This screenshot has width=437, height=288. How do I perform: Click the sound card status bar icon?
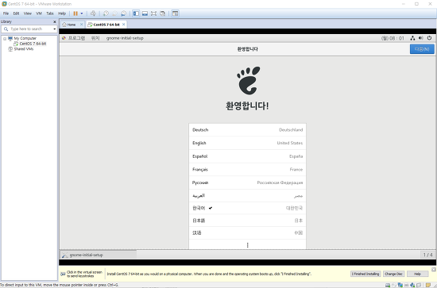412,285
